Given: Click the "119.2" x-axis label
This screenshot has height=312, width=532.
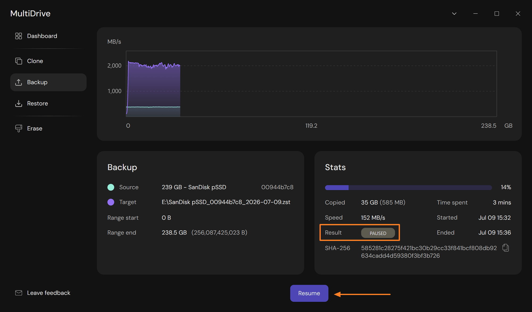Looking at the screenshot, I should pos(311,126).
